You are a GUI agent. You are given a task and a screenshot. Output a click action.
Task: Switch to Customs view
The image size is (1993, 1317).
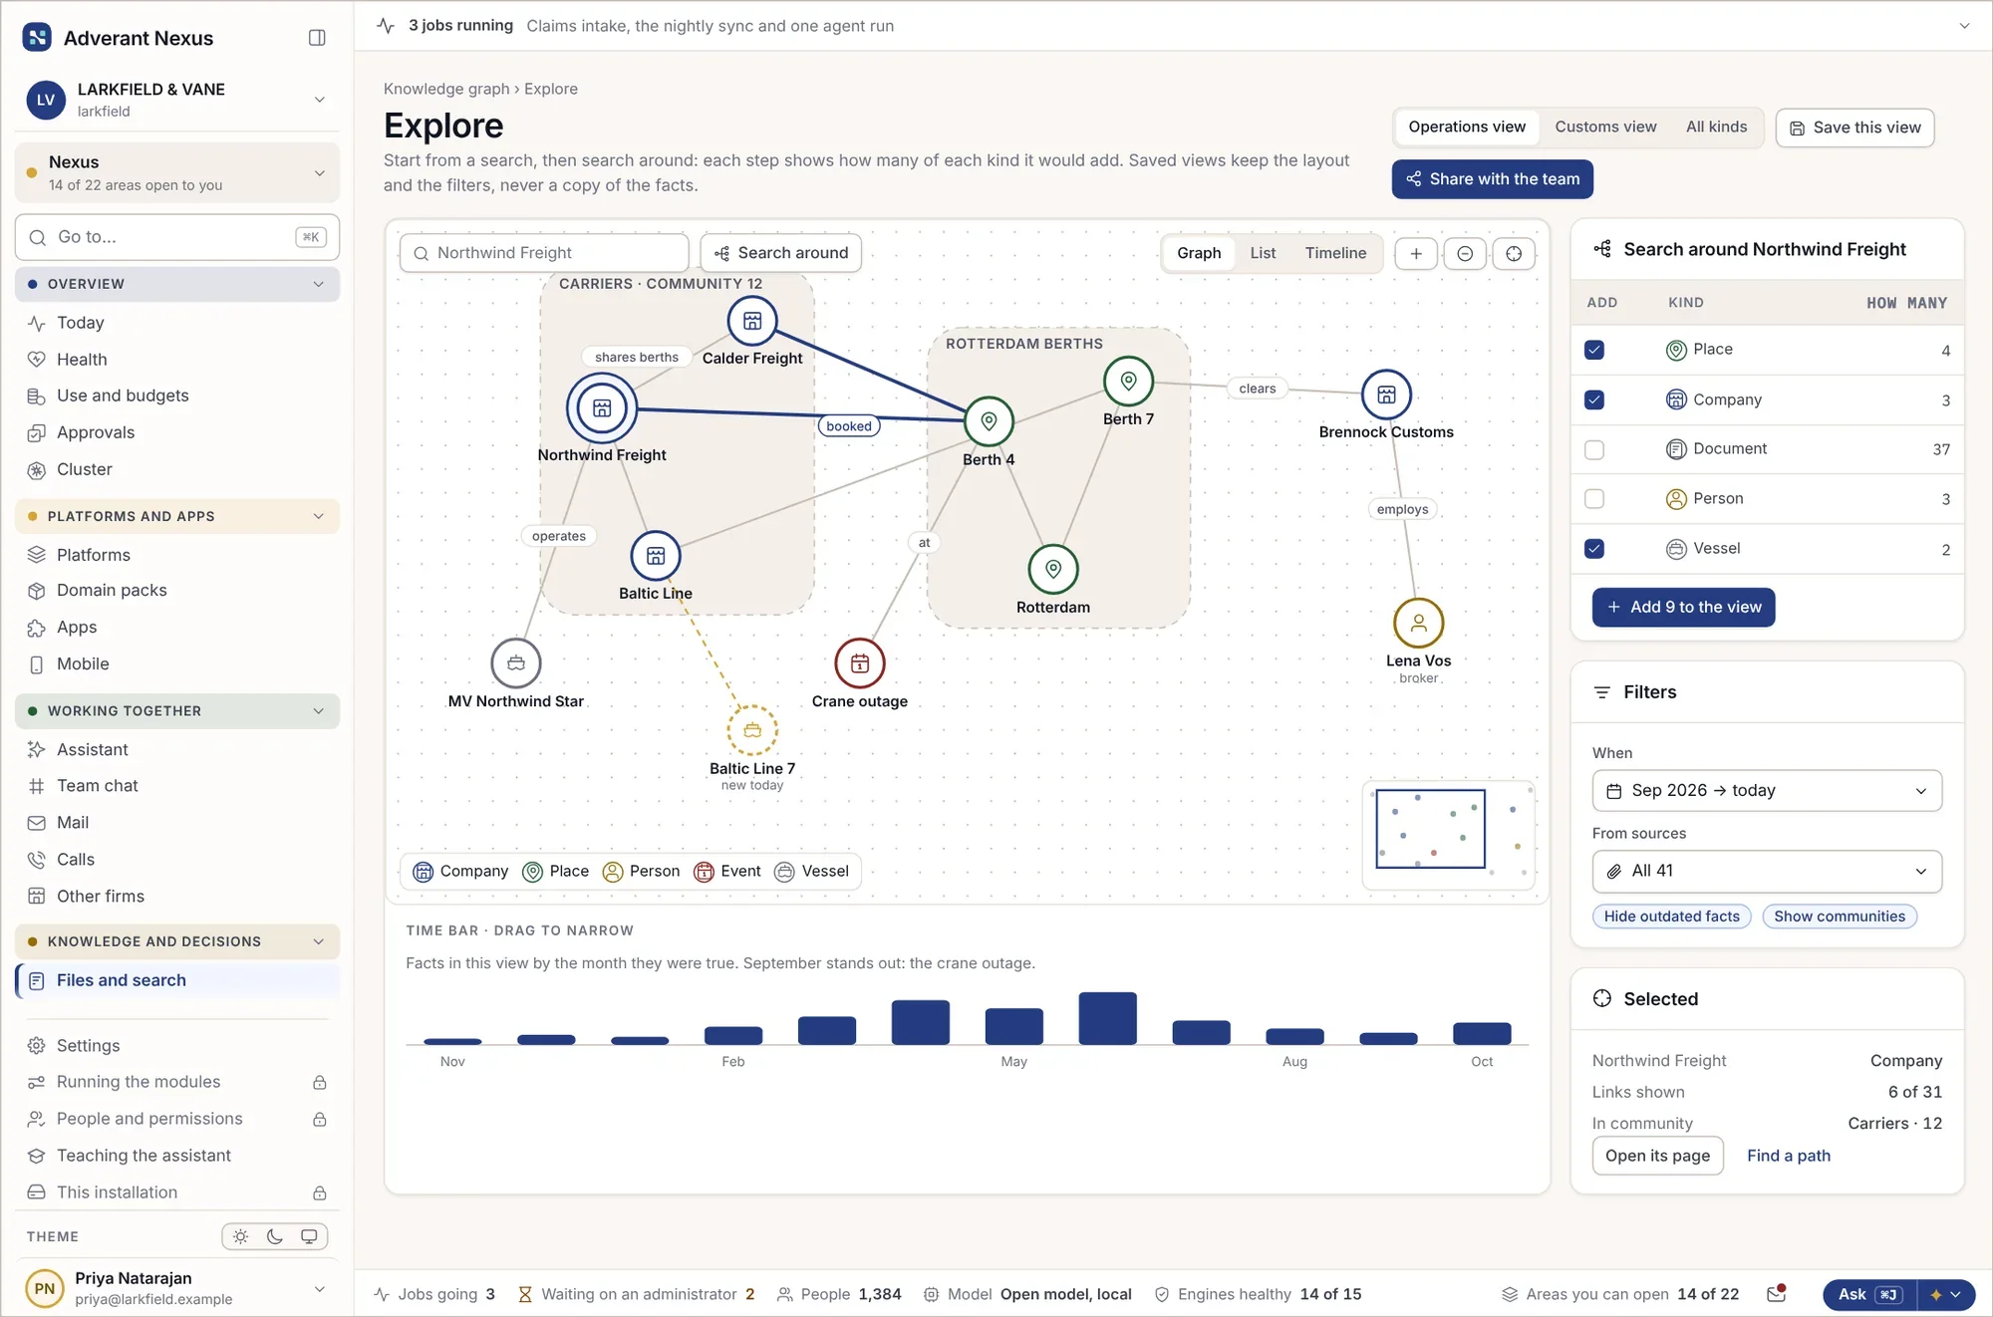pyautogui.click(x=1605, y=128)
